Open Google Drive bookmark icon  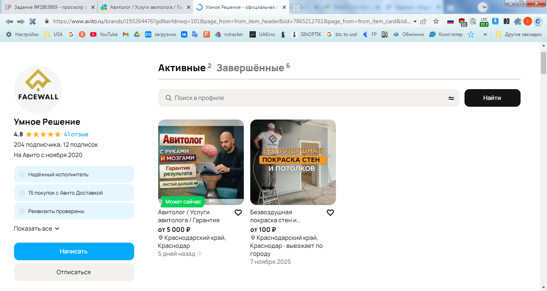(137, 34)
